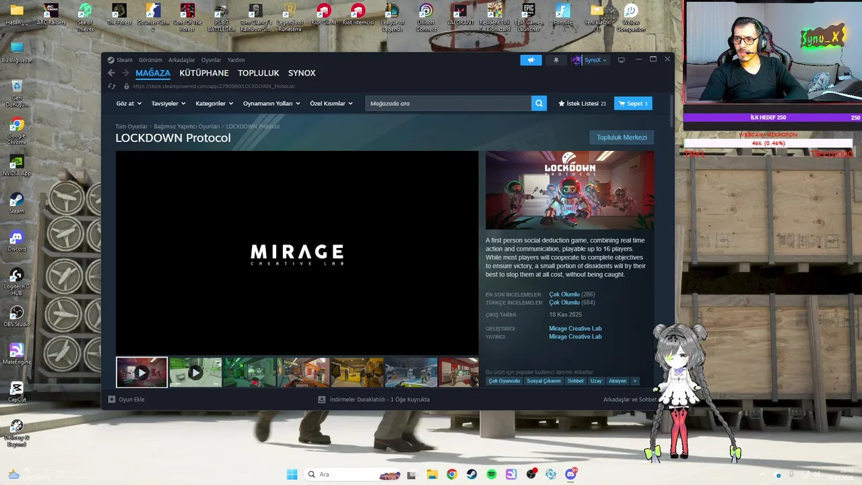Image resolution: width=862 pixels, height=485 pixels.
Task: Open the Yardım menu
Action: pyautogui.click(x=236, y=60)
